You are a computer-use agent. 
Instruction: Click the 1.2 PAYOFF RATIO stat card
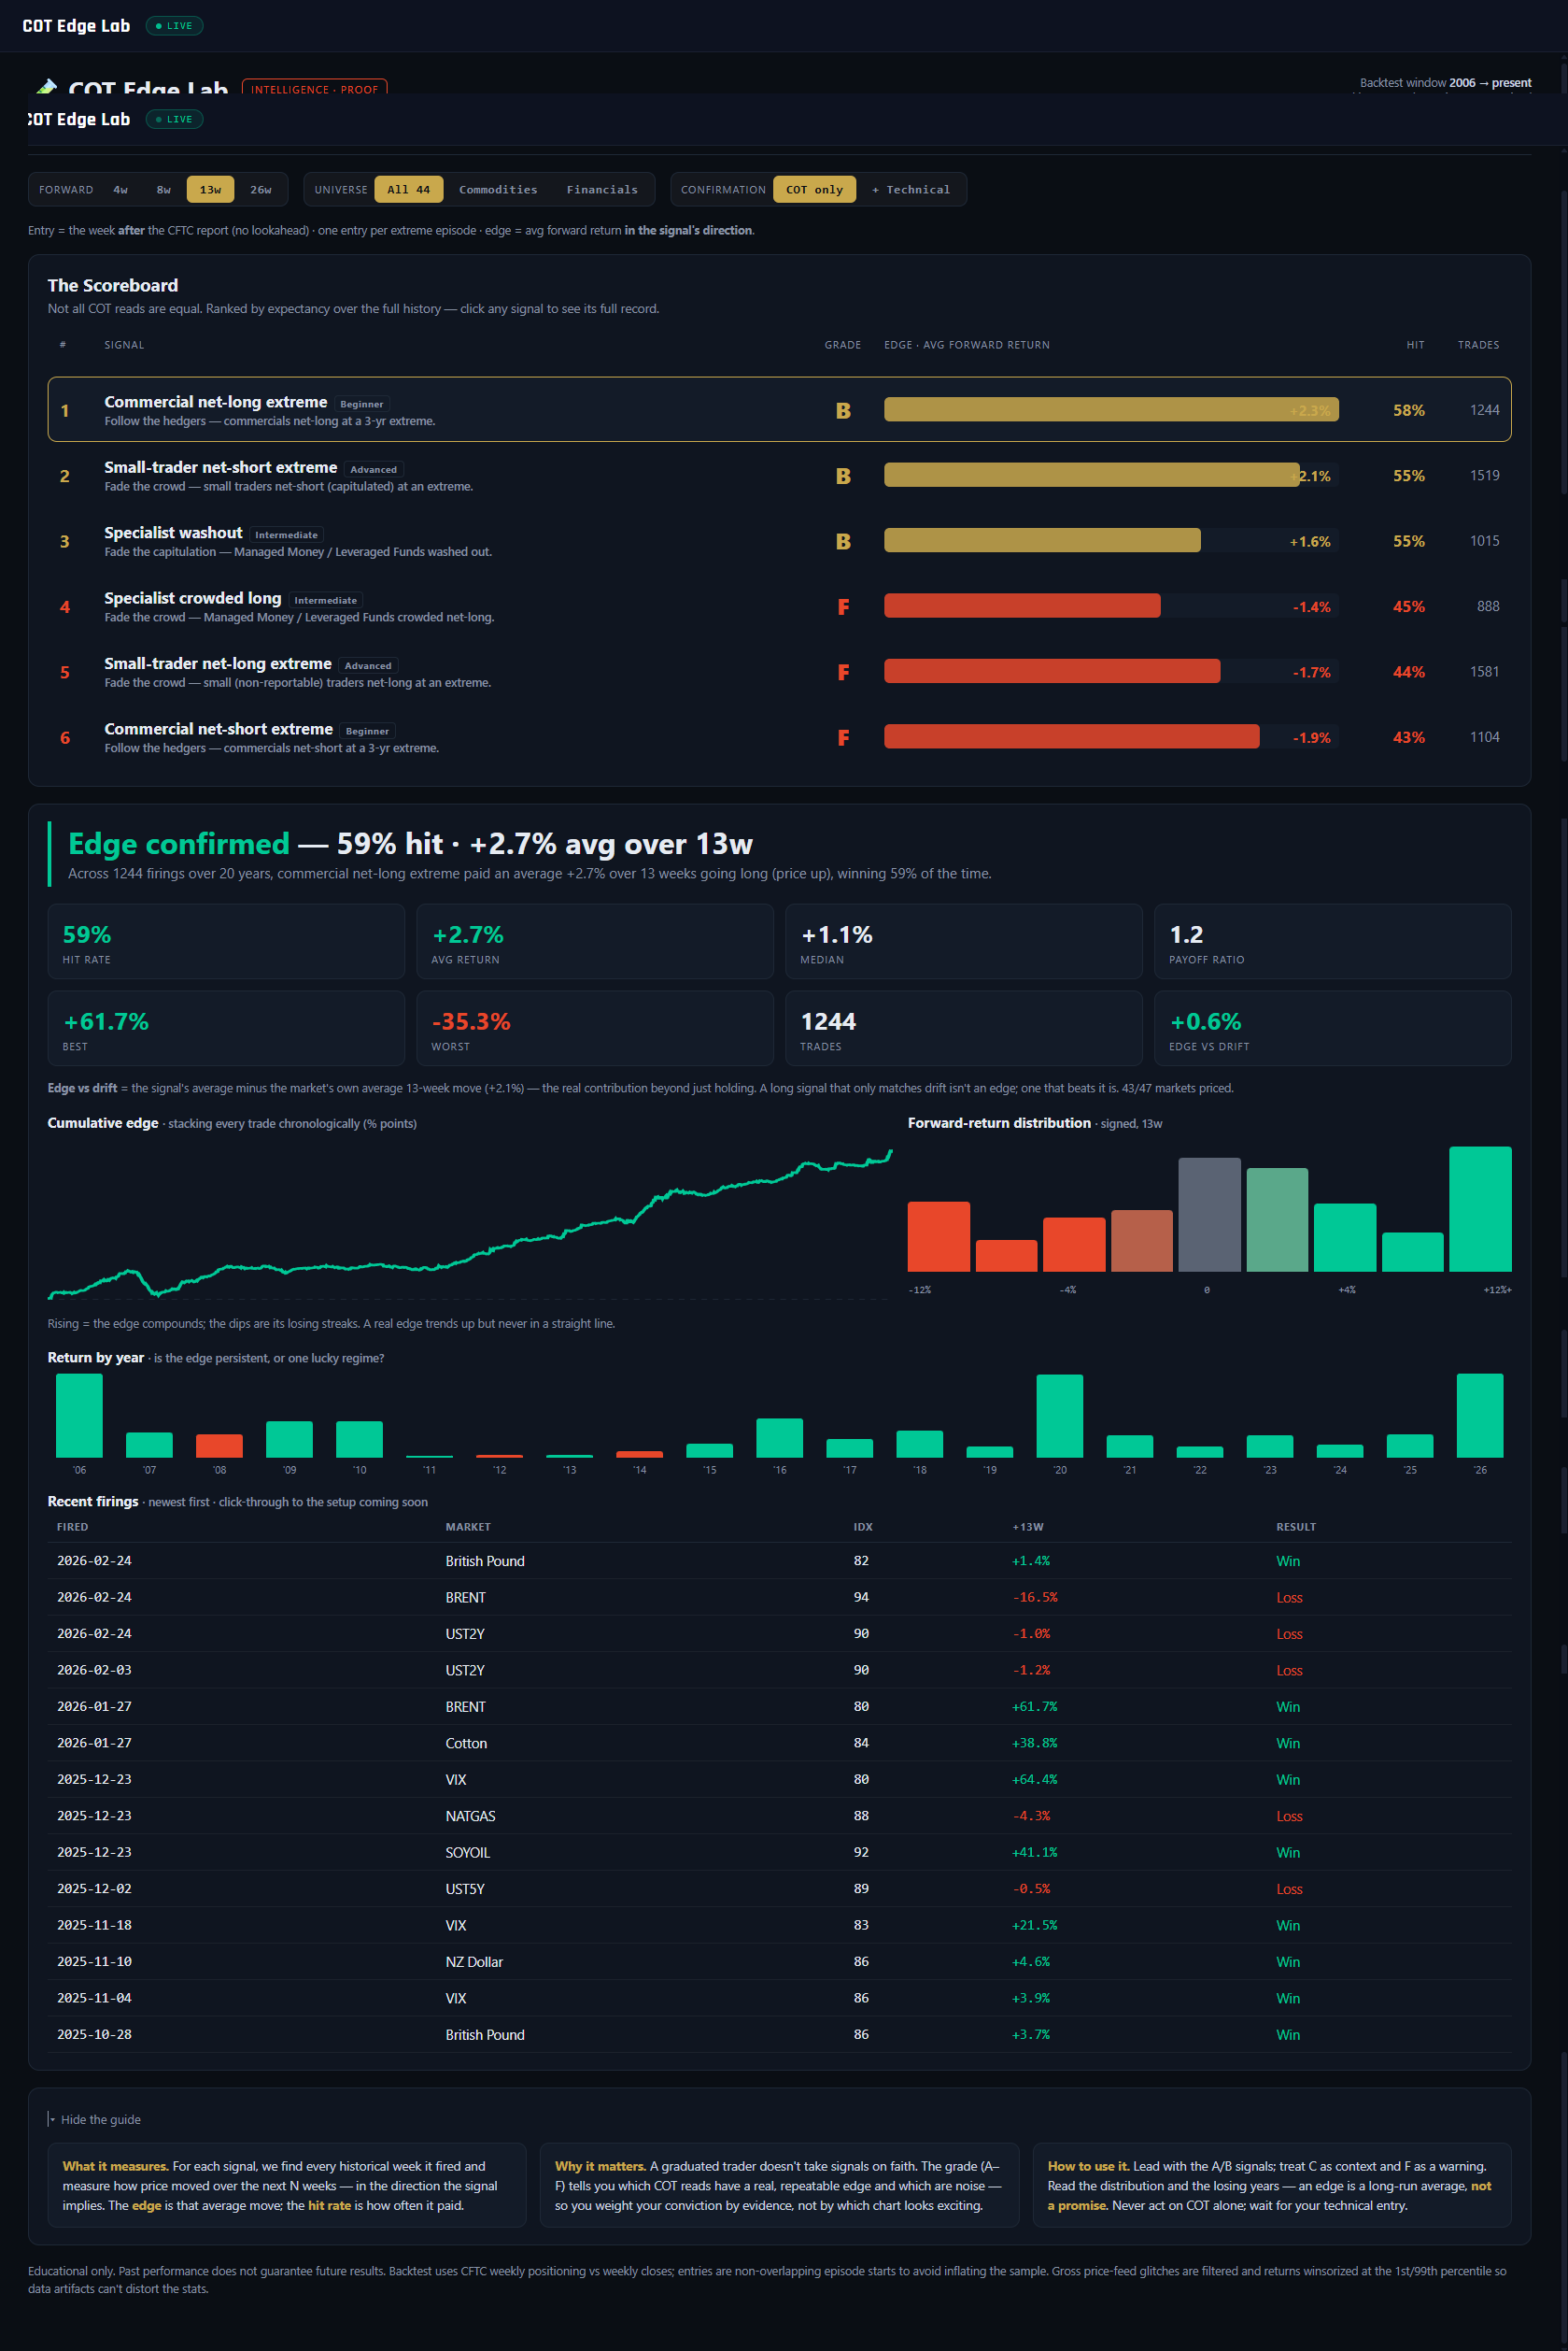(x=1332, y=941)
